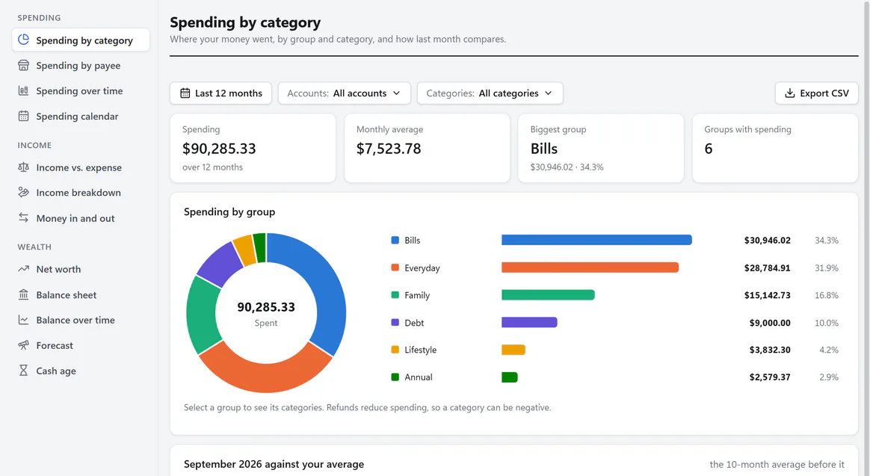This screenshot has width=870, height=476.
Task: Click the download icon in Export CSV button
Action: pyautogui.click(x=789, y=93)
